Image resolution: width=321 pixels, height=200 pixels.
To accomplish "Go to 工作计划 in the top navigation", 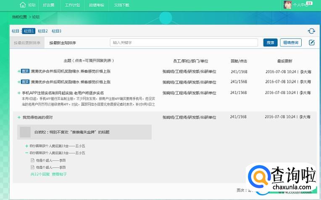I will point(72,5).
